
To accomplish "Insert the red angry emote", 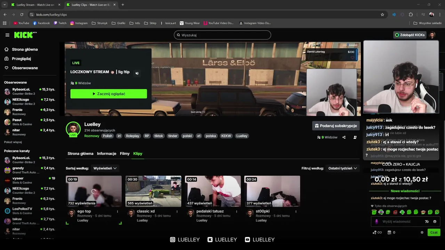I will [395, 212].
